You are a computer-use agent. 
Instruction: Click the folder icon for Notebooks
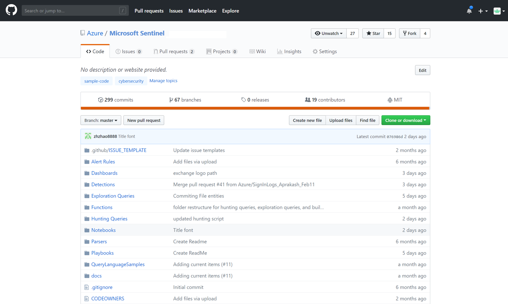point(87,230)
